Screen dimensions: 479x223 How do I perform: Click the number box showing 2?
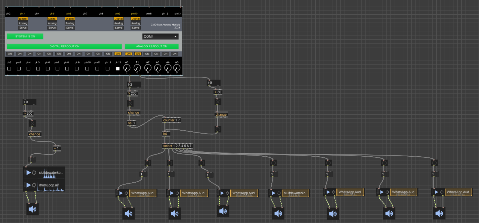coord(134,85)
